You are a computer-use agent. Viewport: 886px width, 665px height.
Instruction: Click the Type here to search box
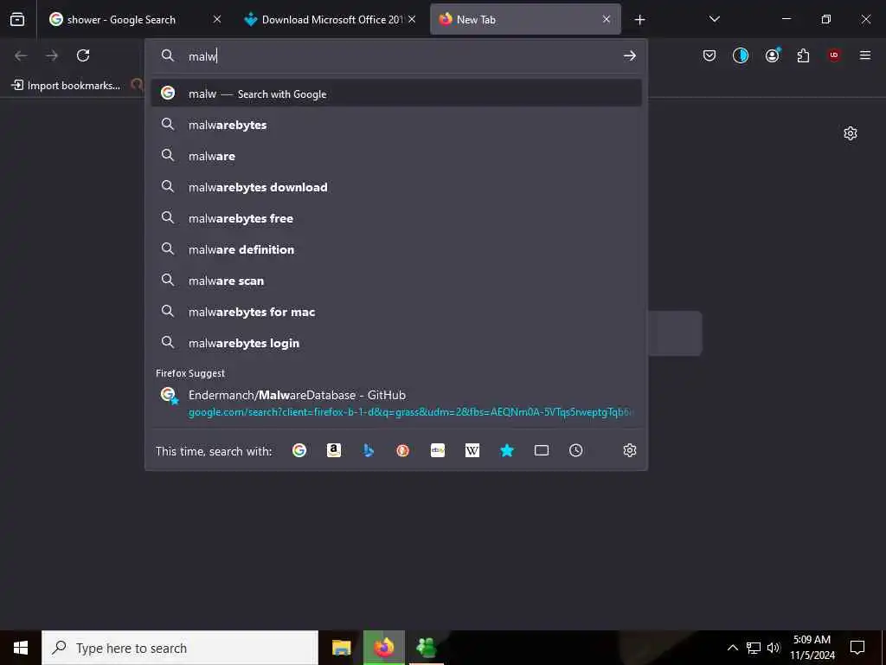(180, 648)
